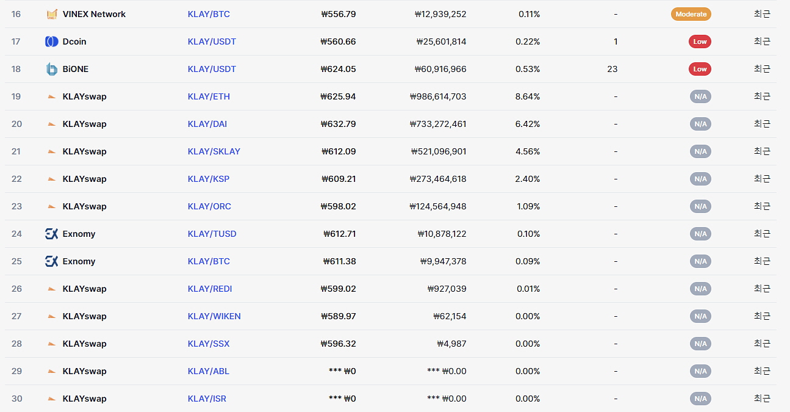Click row number 22

16,179
